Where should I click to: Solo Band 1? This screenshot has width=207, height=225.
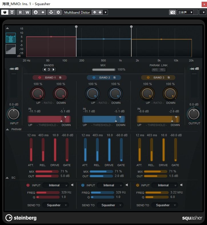[x=60, y=77]
